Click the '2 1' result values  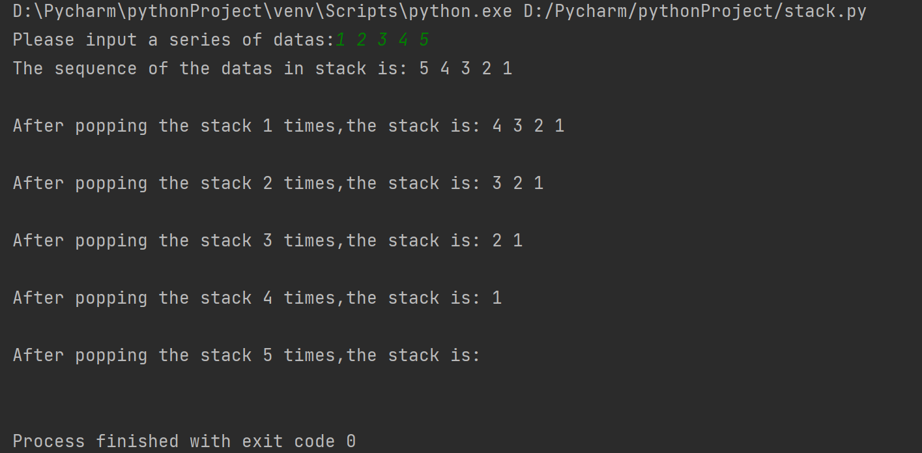click(x=507, y=241)
